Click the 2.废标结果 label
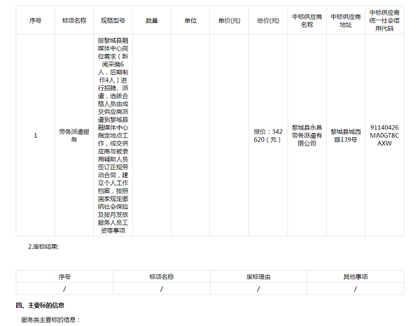Image resolution: width=420 pixels, height=326 pixels. tap(43, 246)
